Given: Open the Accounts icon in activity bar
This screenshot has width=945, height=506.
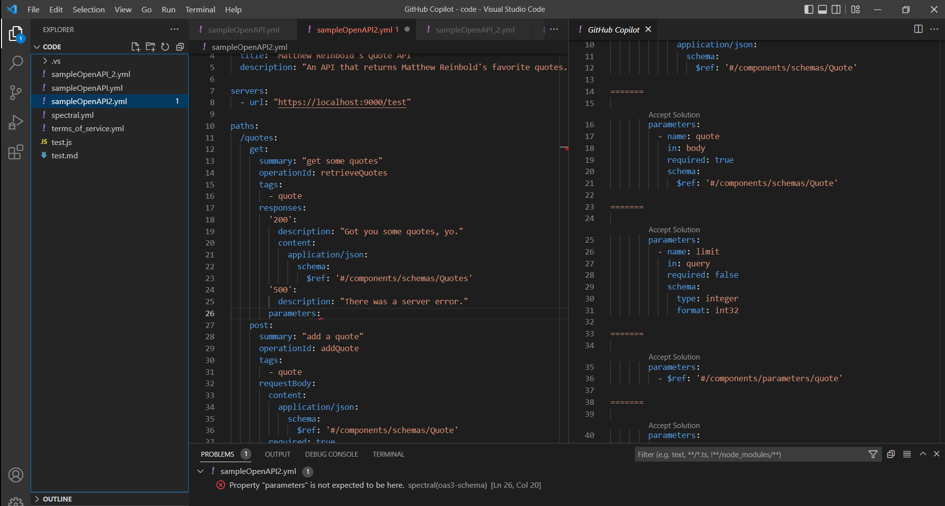Looking at the screenshot, I should coord(16,475).
